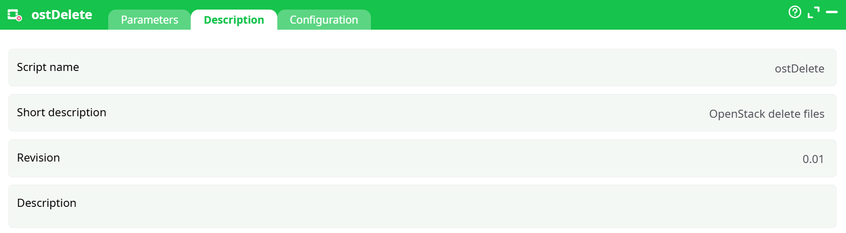Screen dimensions: 846x233
Task: Open the help question mark icon
Action: [x=795, y=12]
